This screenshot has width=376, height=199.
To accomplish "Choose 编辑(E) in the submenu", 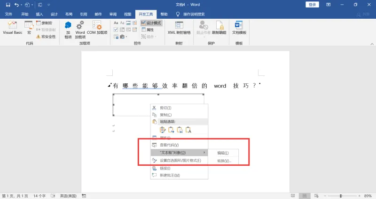I will pos(223,153).
